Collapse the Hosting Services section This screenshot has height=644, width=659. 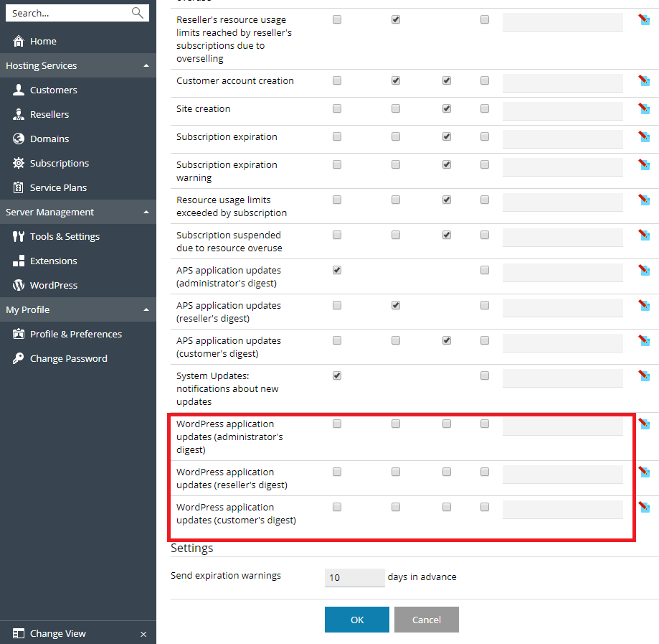point(146,65)
